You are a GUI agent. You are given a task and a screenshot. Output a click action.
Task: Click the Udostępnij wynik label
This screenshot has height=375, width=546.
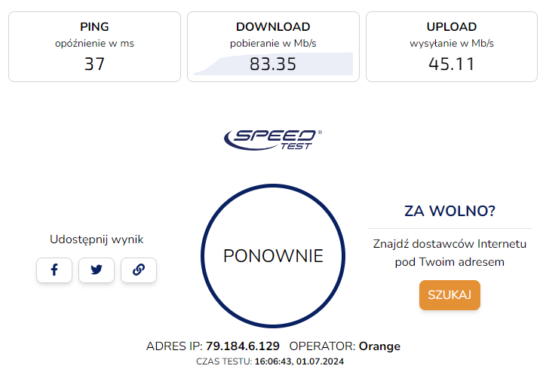97,239
